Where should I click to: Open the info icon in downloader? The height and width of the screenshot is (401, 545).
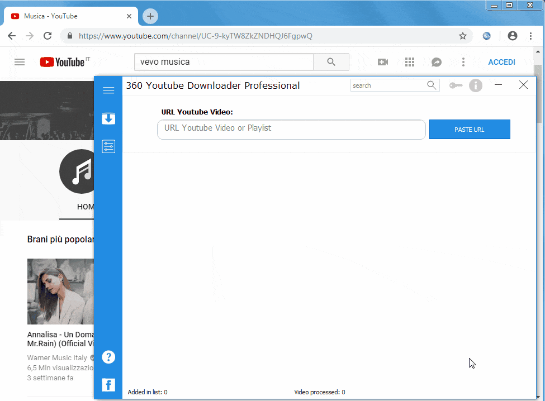pyautogui.click(x=476, y=85)
